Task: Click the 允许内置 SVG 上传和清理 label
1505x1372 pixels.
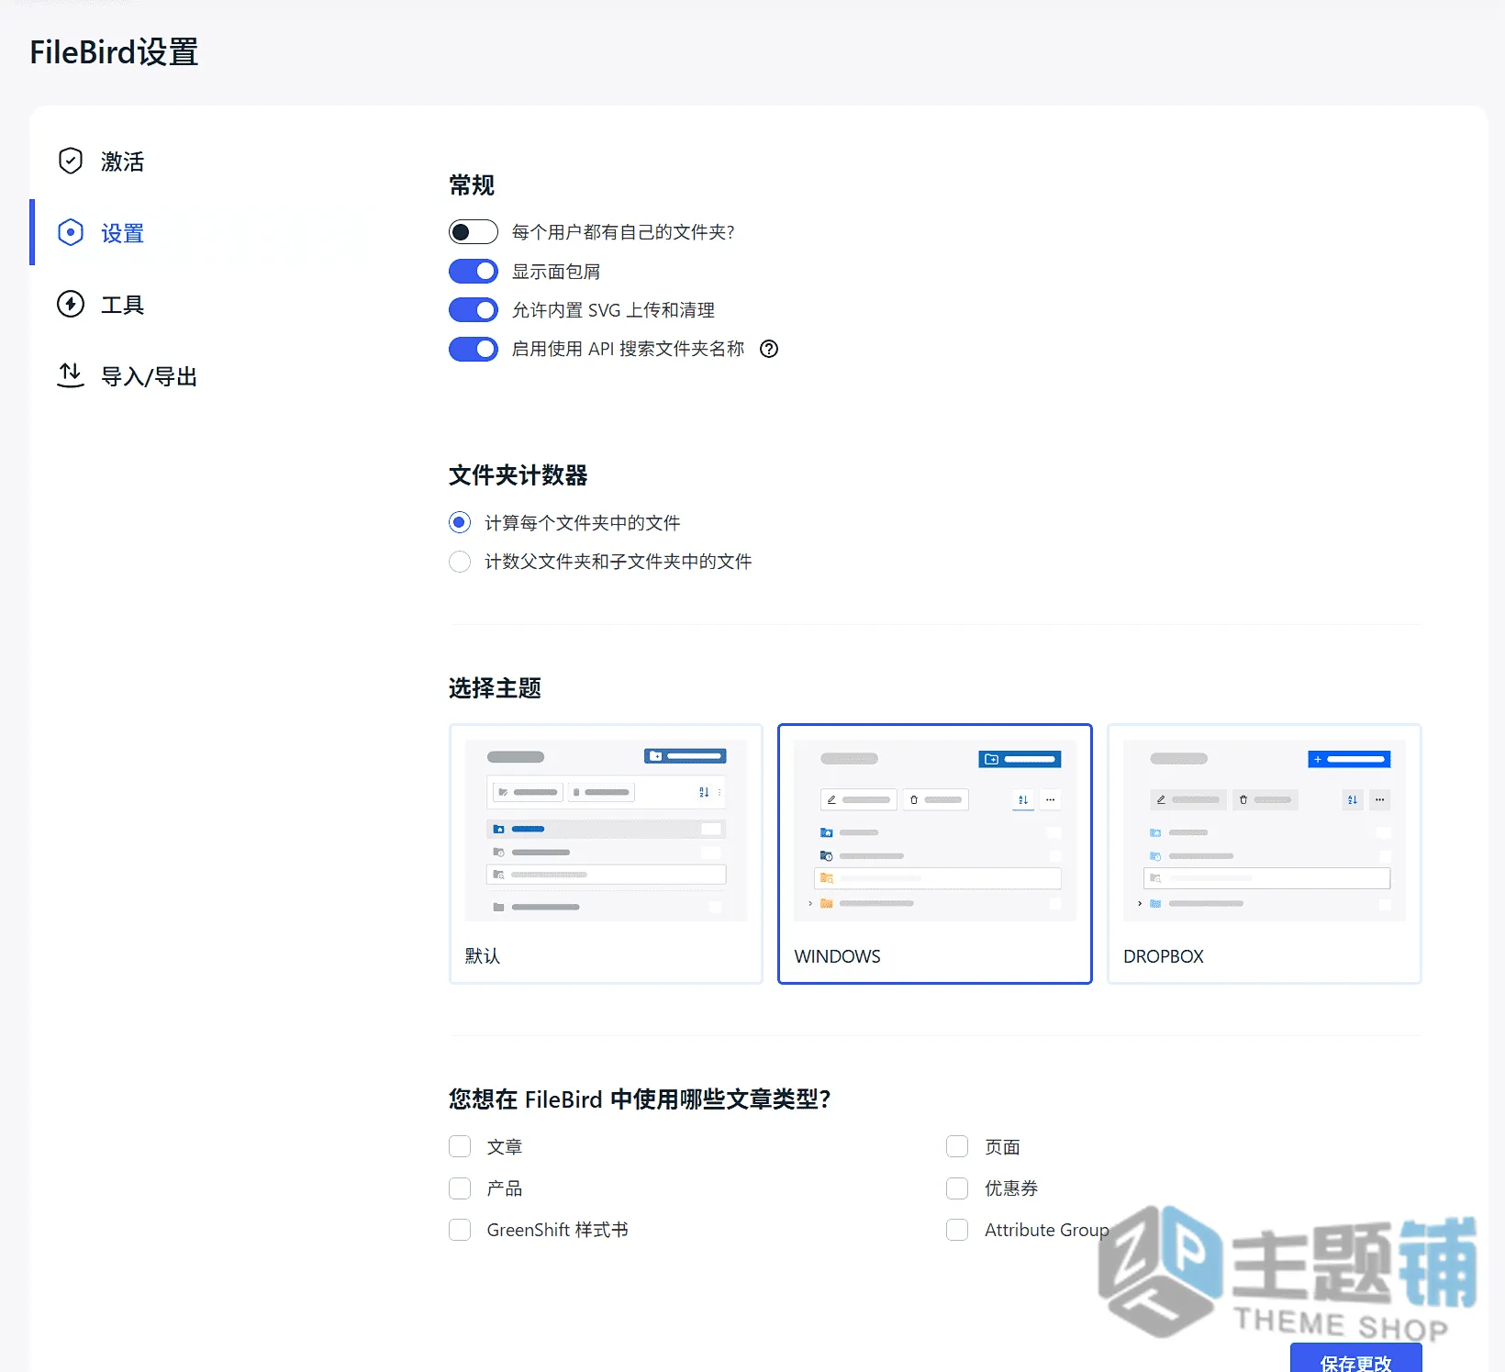Action: 613,310
